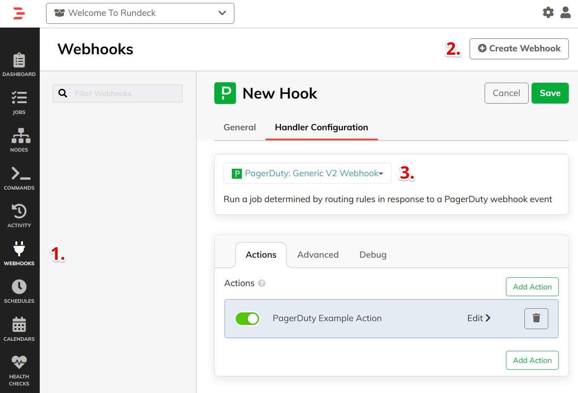This screenshot has height=393, width=578.
Task: Switch to the General tab
Action: [239, 127]
